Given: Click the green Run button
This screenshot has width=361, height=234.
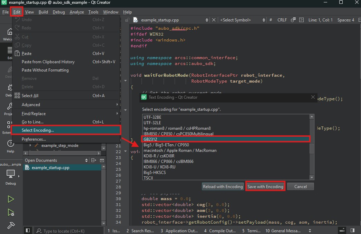Looking at the screenshot, I should (x=11, y=199).
